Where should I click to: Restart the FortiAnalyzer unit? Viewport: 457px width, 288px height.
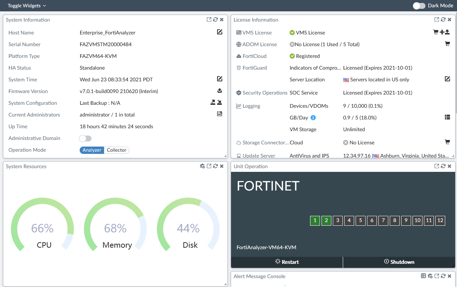point(287,262)
